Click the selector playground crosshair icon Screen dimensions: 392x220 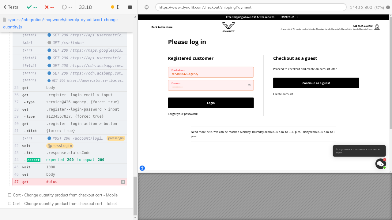tap(146, 7)
